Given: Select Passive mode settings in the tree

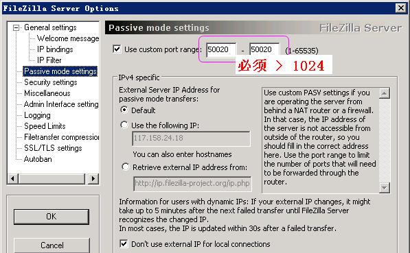Looking at the screenshot, I should tap(60, 71).
